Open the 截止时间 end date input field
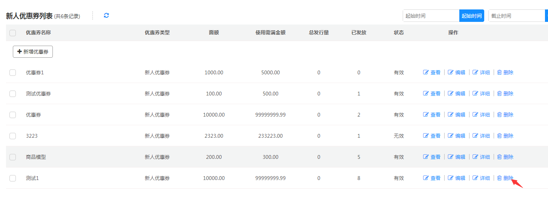The height and width of the screenshot is (206, 548). 516,16
